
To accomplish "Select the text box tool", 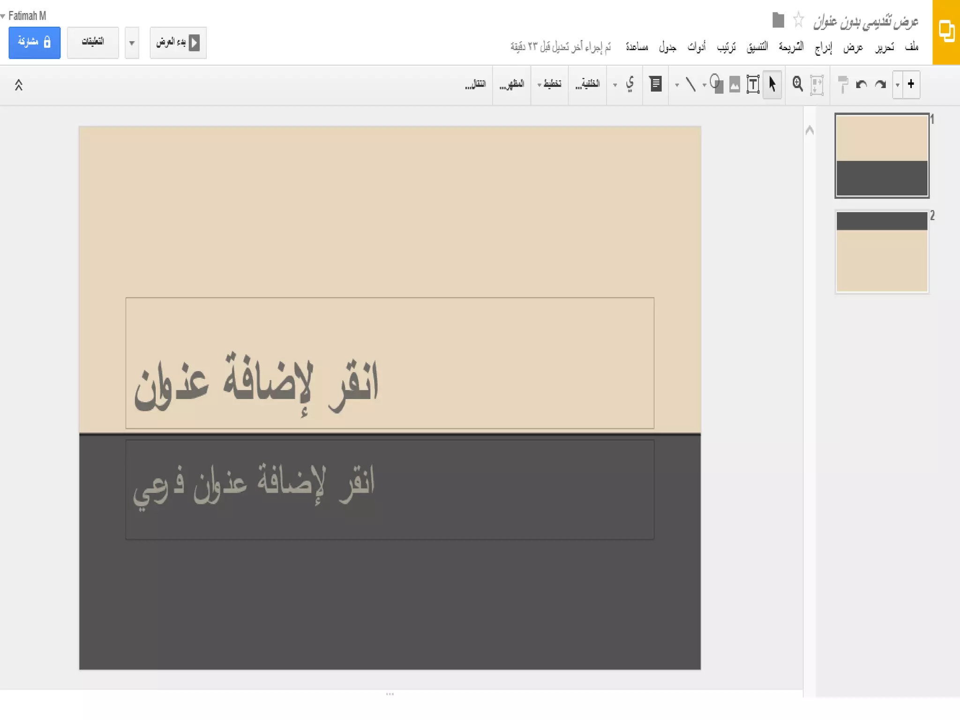I will pos(753,85).
